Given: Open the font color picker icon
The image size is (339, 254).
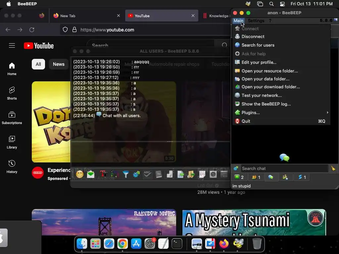Looking at the screenshot, I should click(115, 174).
